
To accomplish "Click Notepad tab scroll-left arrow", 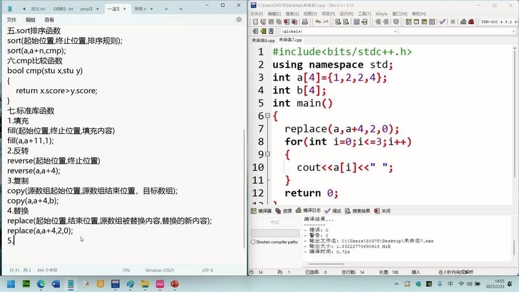I will pos(24,9).
